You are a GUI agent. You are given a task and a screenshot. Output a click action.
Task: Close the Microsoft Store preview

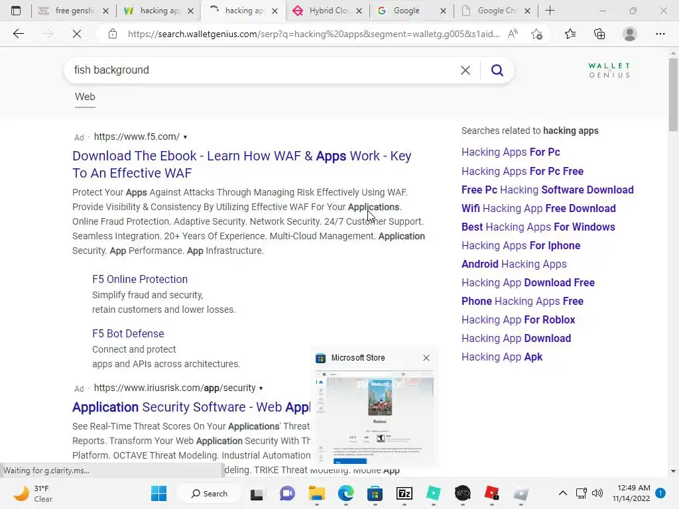[426, 358]
